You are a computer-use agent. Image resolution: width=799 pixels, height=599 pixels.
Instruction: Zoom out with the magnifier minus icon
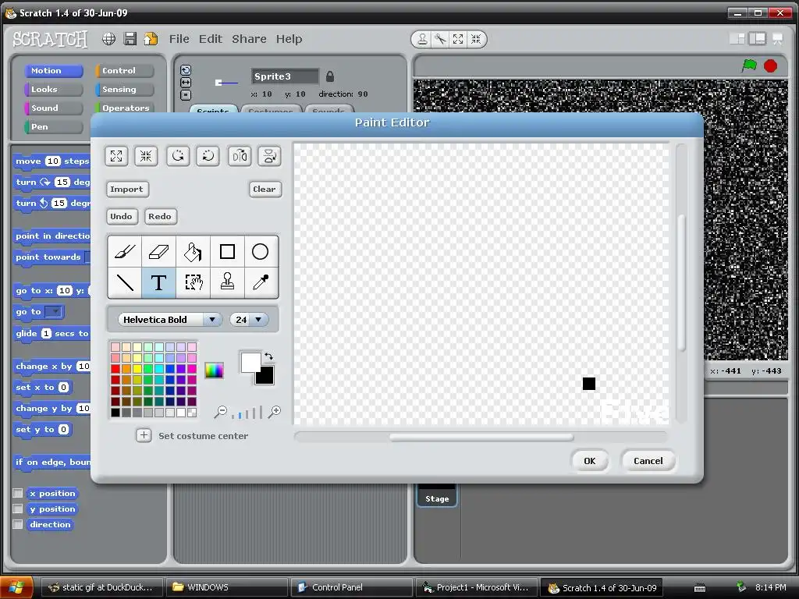tap(221, 412)
